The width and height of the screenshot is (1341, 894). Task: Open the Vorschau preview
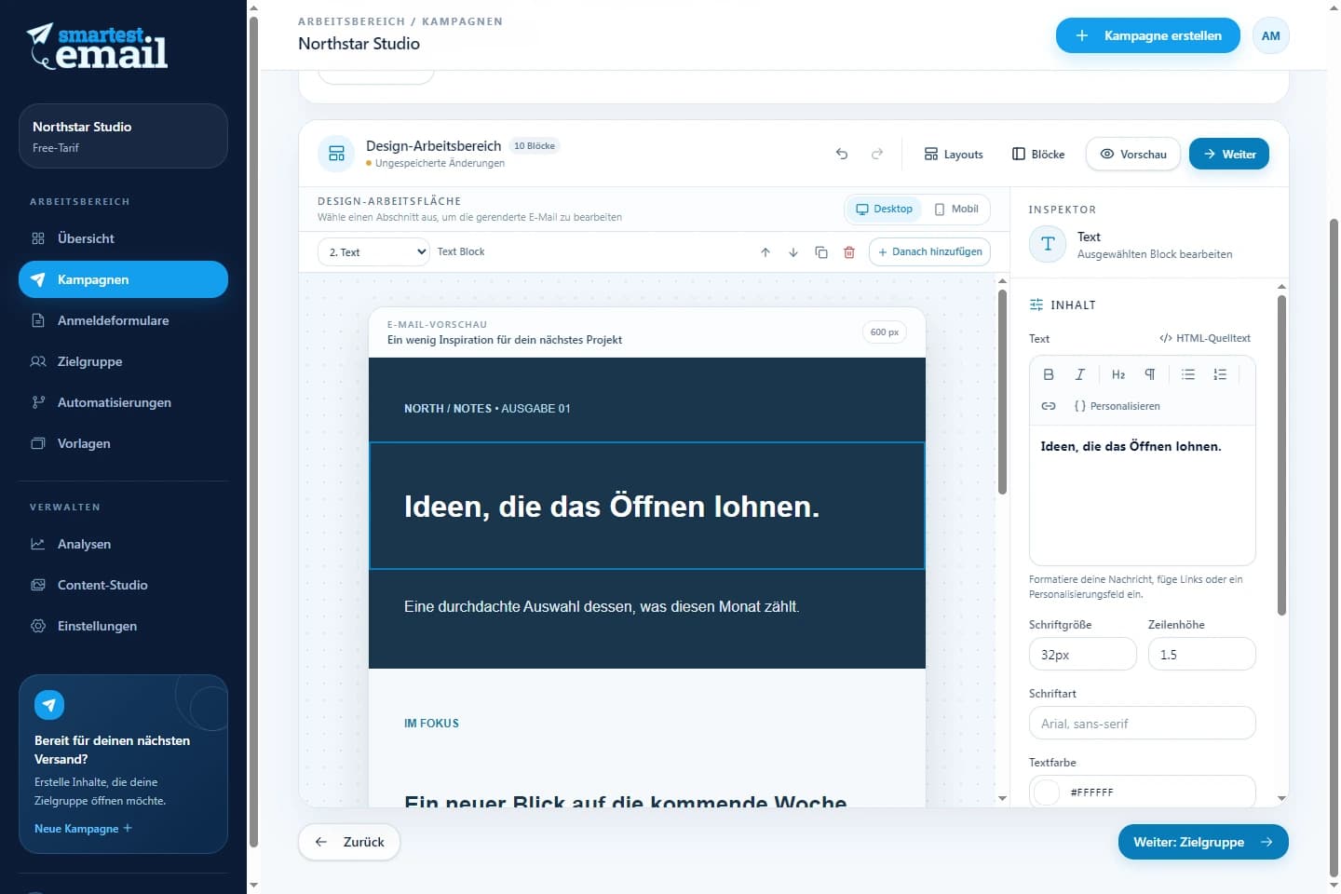pos(1133,154)
